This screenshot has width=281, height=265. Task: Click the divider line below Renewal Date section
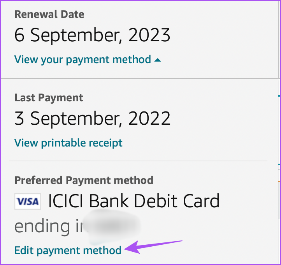(x=140, y=78)
